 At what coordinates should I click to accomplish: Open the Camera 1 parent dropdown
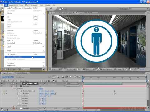(x=72, y=86)
